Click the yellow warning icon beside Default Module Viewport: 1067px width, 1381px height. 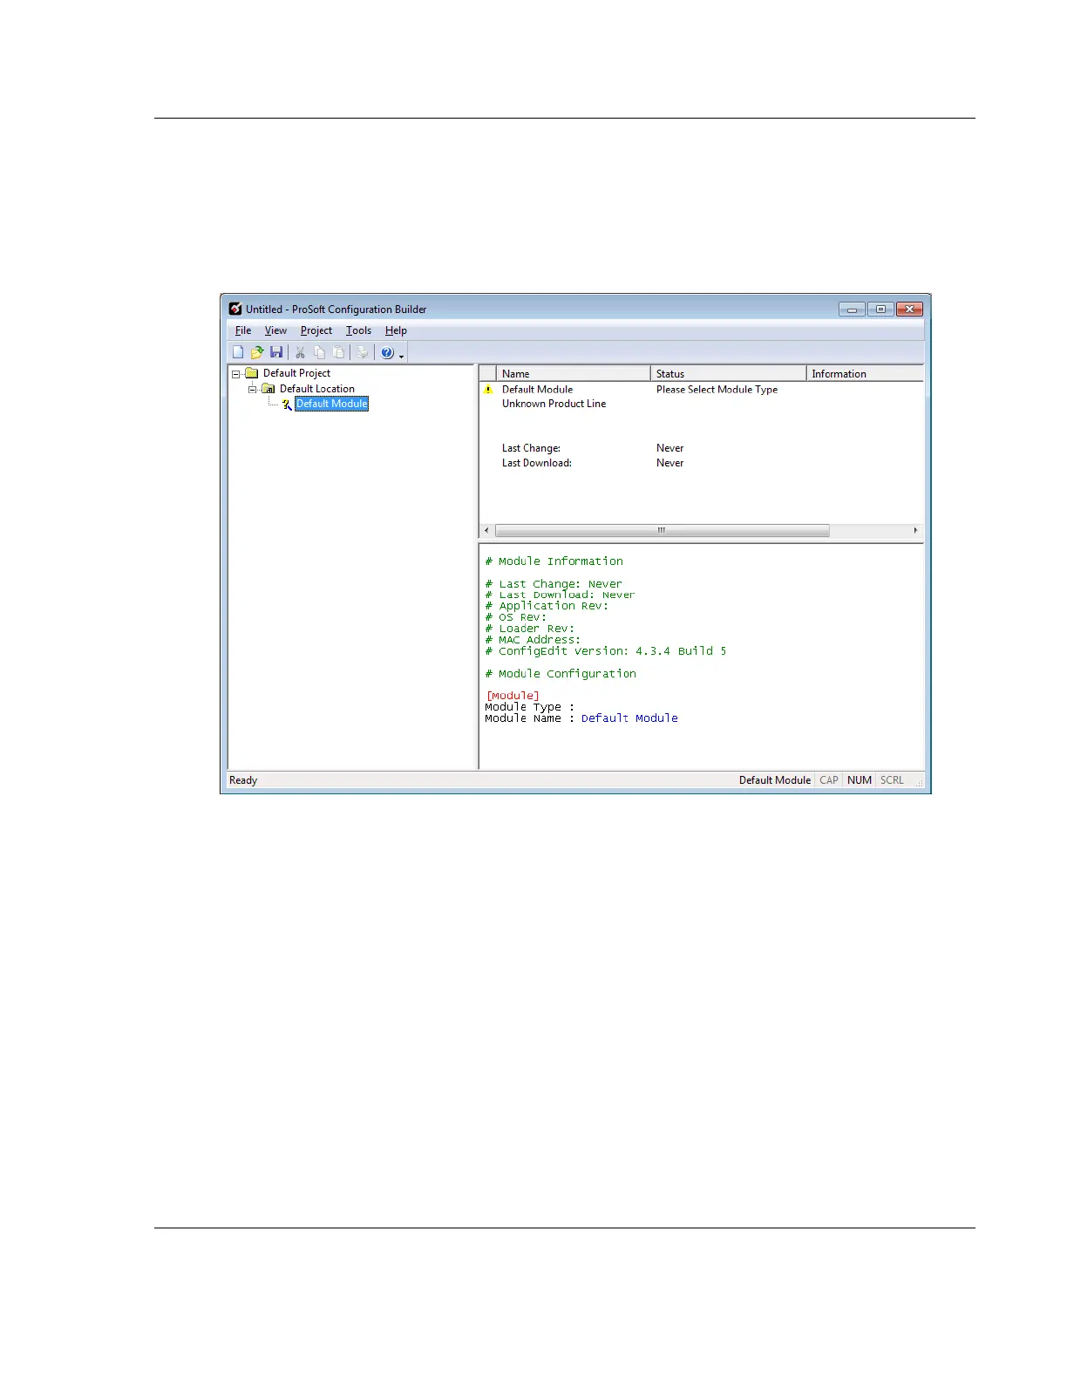pos(488,390)
